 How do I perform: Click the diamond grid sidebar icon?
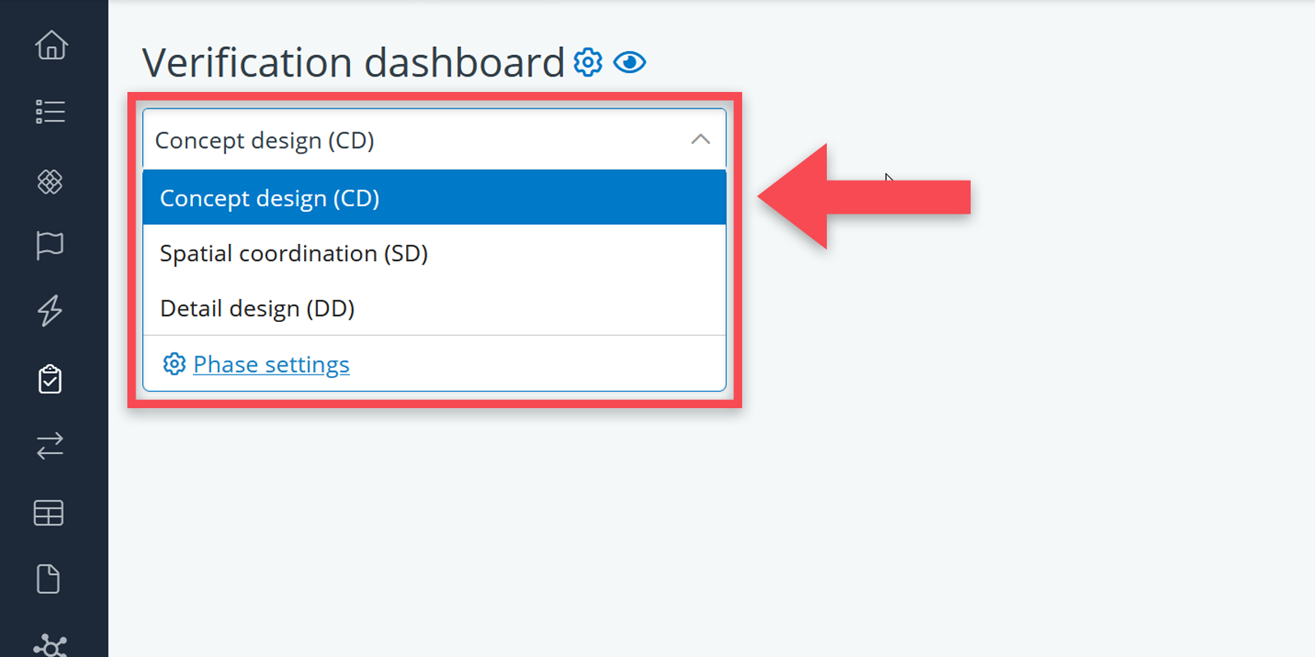[50, 181]
